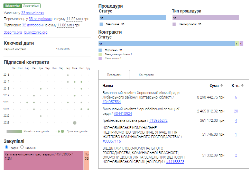Click count 20 for Чорнобаївська селищна рада
The height and width of the screenshot is (170, 251).
click(236, 111)
